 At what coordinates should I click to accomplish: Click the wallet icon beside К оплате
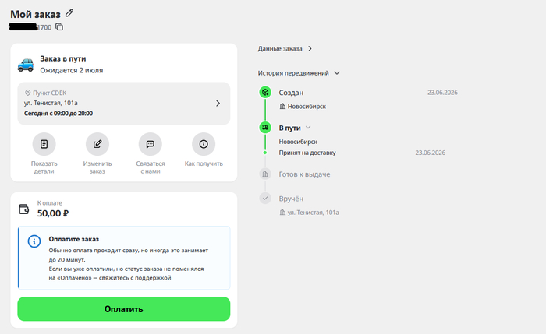coord(23,209)
